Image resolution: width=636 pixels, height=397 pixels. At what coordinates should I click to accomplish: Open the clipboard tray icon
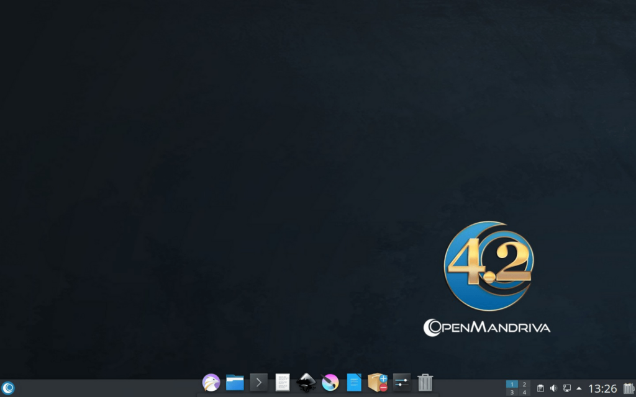click(x=540, y=388)
